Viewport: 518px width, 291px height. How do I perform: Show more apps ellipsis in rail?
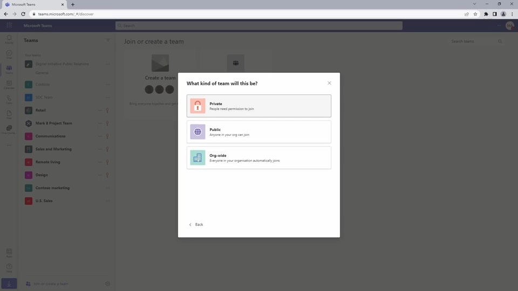pos(9,145)
